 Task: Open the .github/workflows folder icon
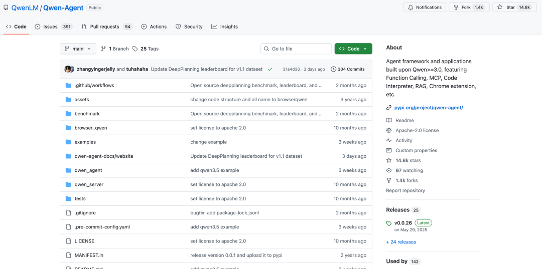pyautogui.click(x=68, y=85)
